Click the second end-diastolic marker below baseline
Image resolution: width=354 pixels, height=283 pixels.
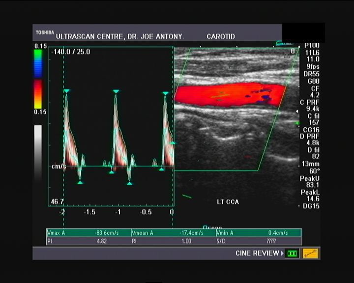click(130, 183)
